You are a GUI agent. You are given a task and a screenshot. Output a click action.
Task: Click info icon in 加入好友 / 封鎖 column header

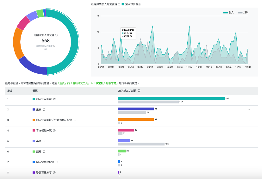[139, 90]
